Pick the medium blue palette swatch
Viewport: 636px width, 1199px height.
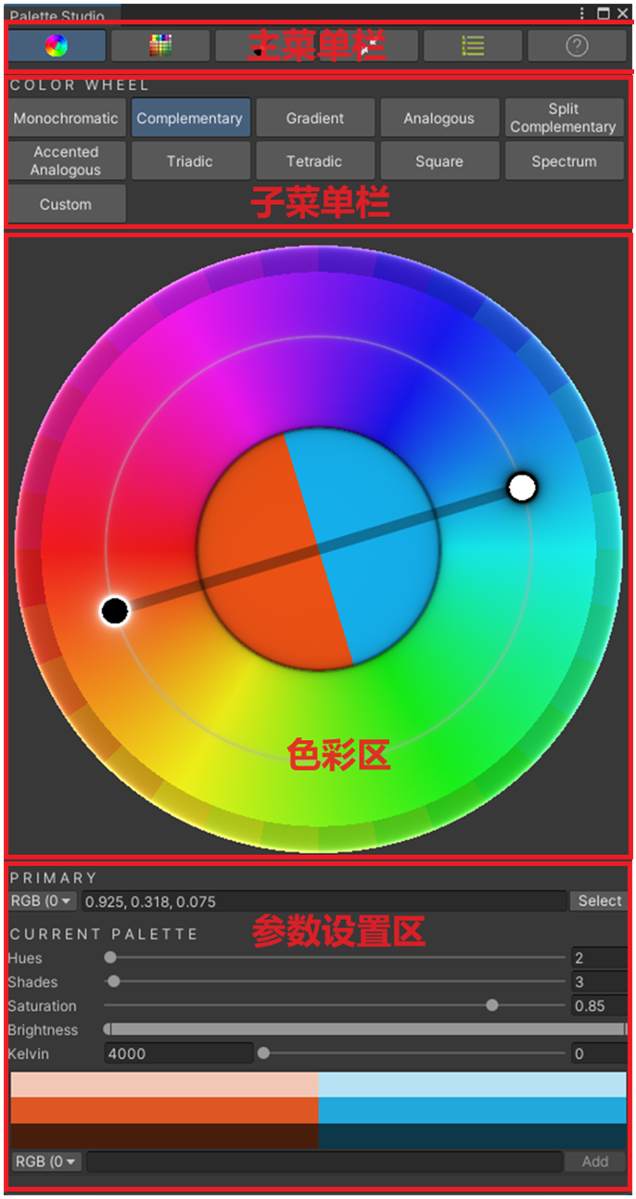point(472,1111)
